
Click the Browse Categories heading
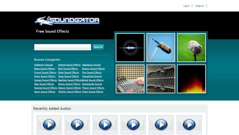[x=47, y=60]
